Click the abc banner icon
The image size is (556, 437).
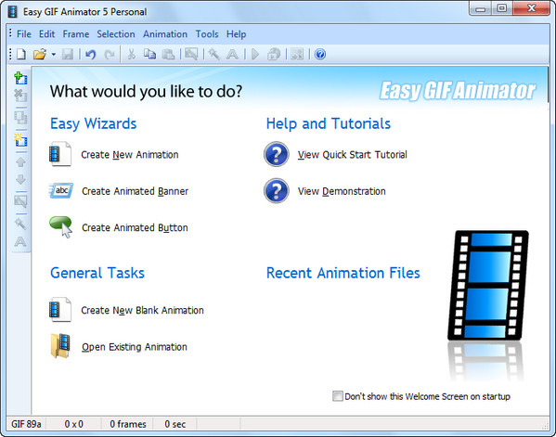(x=61, y=191)
